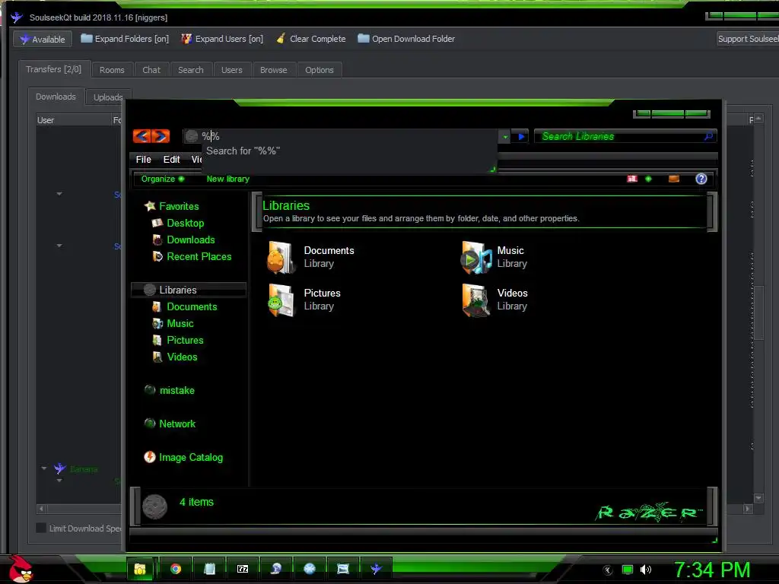Open the Documents library icon in main pane
Screen dimensions: 779x584
tap(281, 257)
